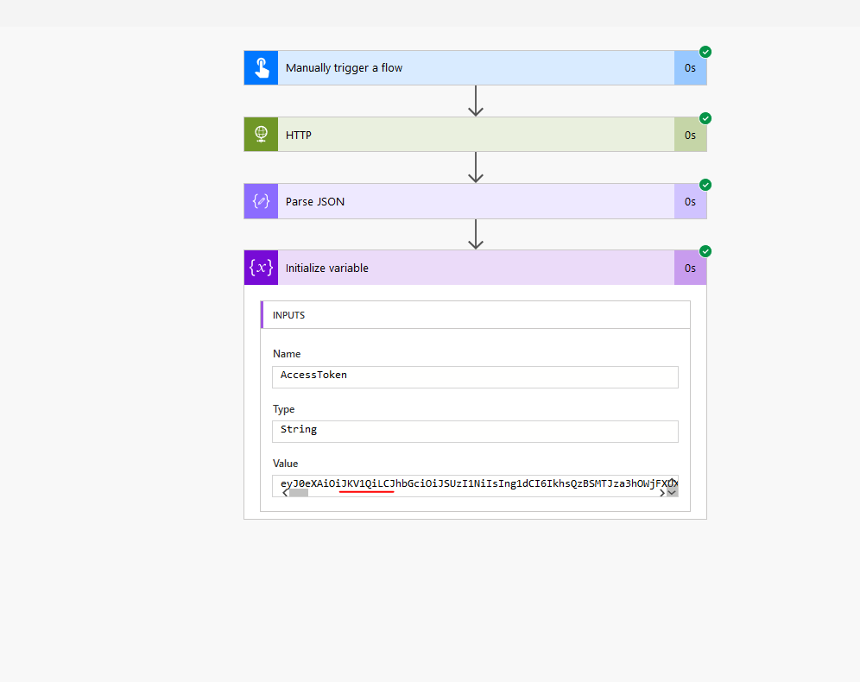Click the green checkmark on Manually trigger a flow
860x682 pixels.
705,52
